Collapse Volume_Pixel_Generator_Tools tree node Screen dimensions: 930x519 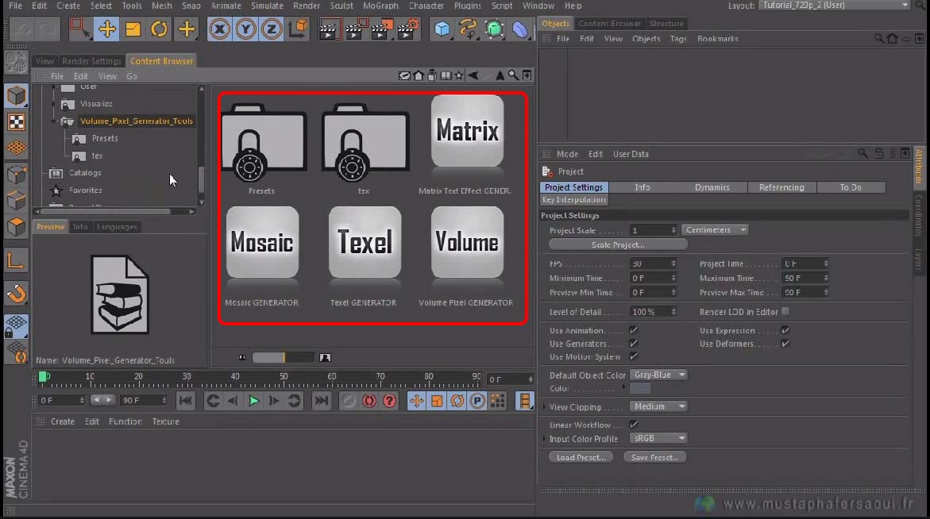click(54, 121)
